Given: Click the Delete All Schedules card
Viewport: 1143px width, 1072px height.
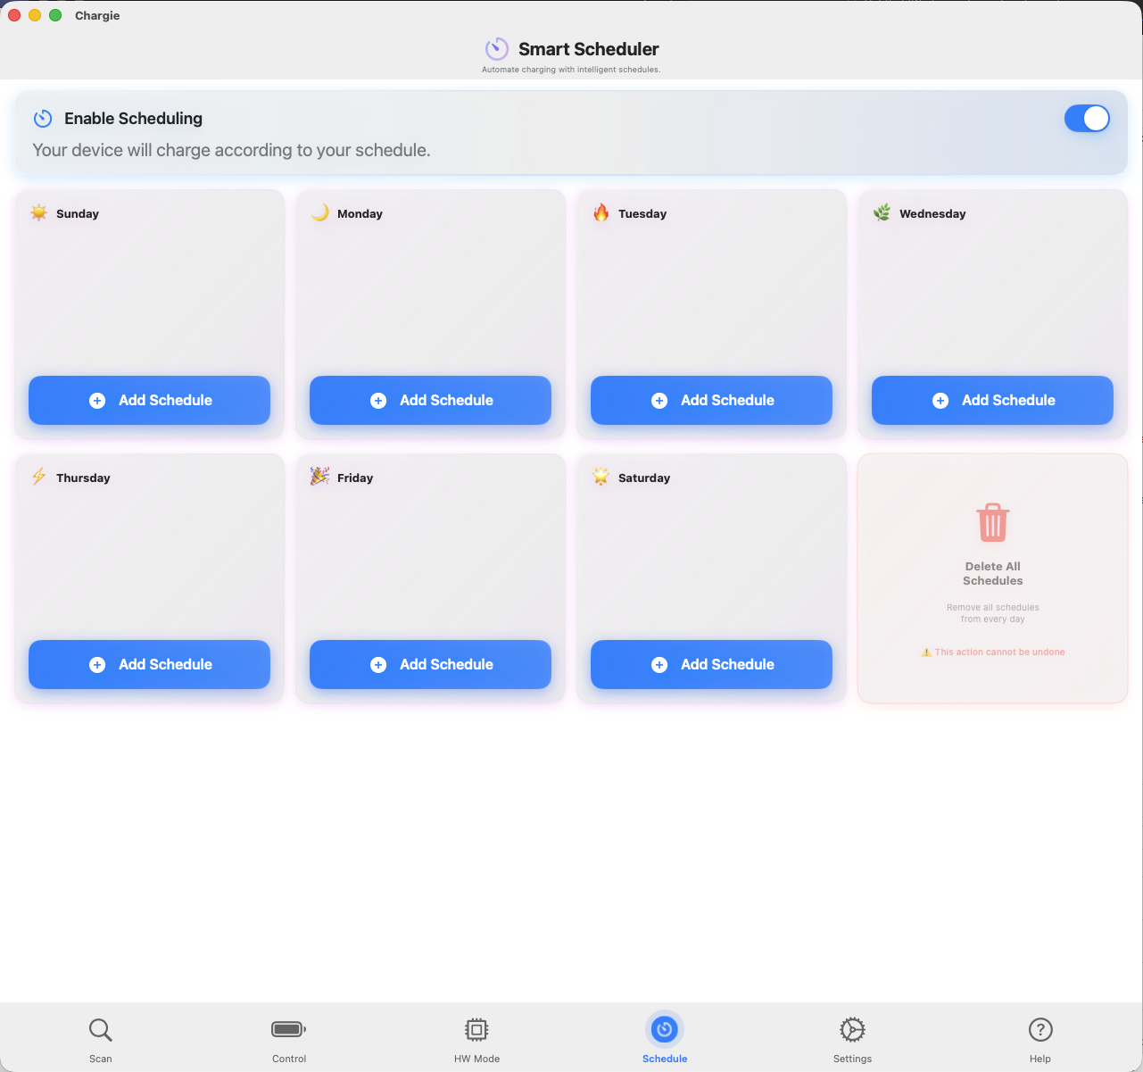Looking at the screenshot, I should click(x=992, y=578).
